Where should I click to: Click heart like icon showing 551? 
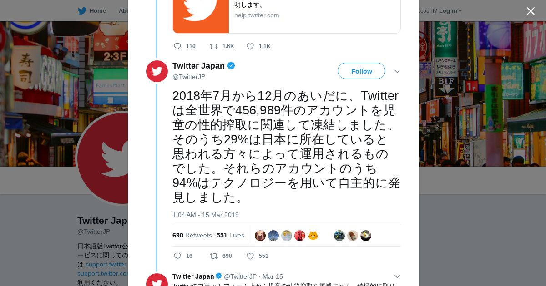[250, 256]
